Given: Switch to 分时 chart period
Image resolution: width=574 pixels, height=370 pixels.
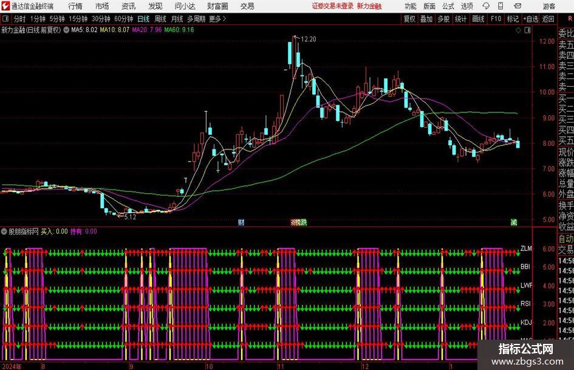Looking at the screenshot, I should [x=20, y=19].
